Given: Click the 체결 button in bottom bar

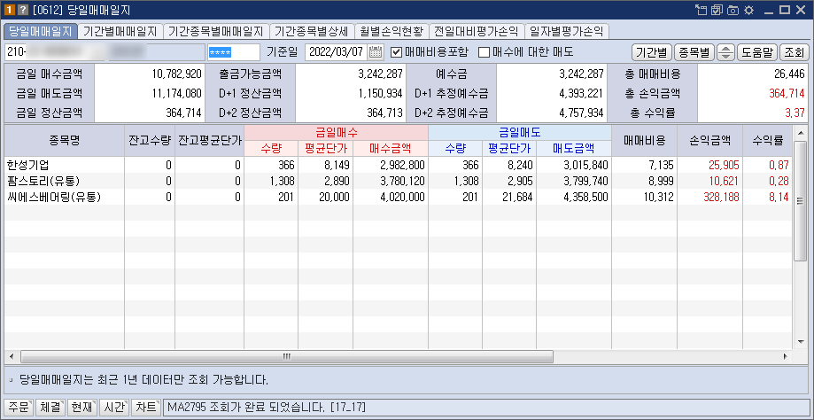Looking at the screenshot, I should [50, 407].
